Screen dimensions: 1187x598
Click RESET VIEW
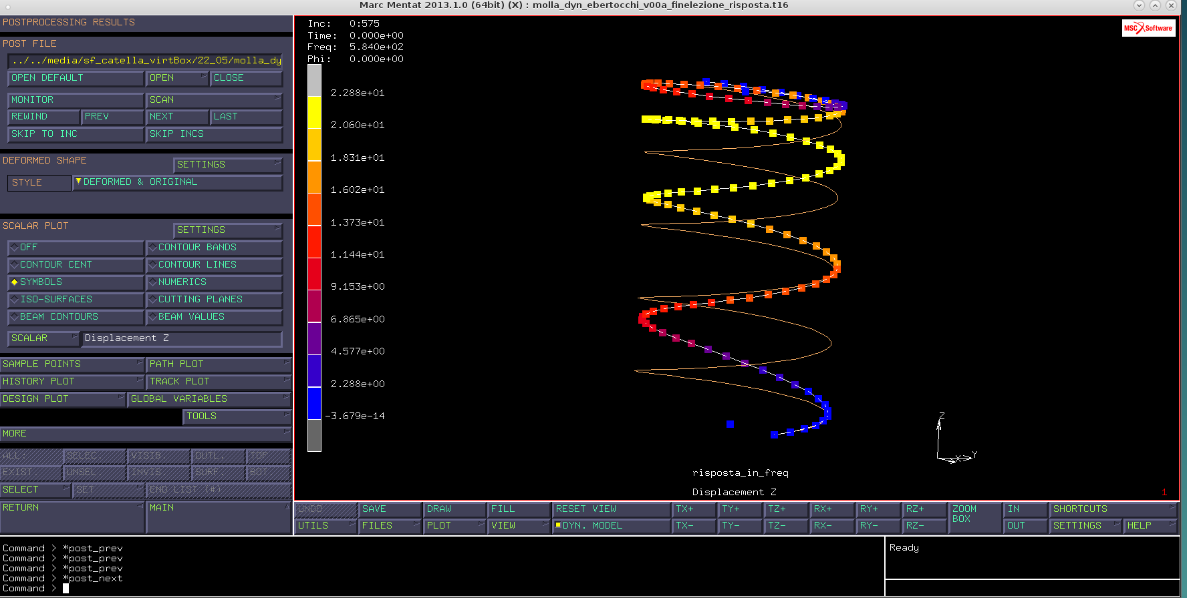point(611,509)
